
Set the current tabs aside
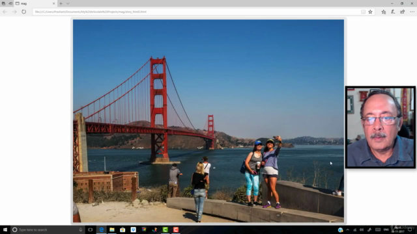[x=10, y=3]
